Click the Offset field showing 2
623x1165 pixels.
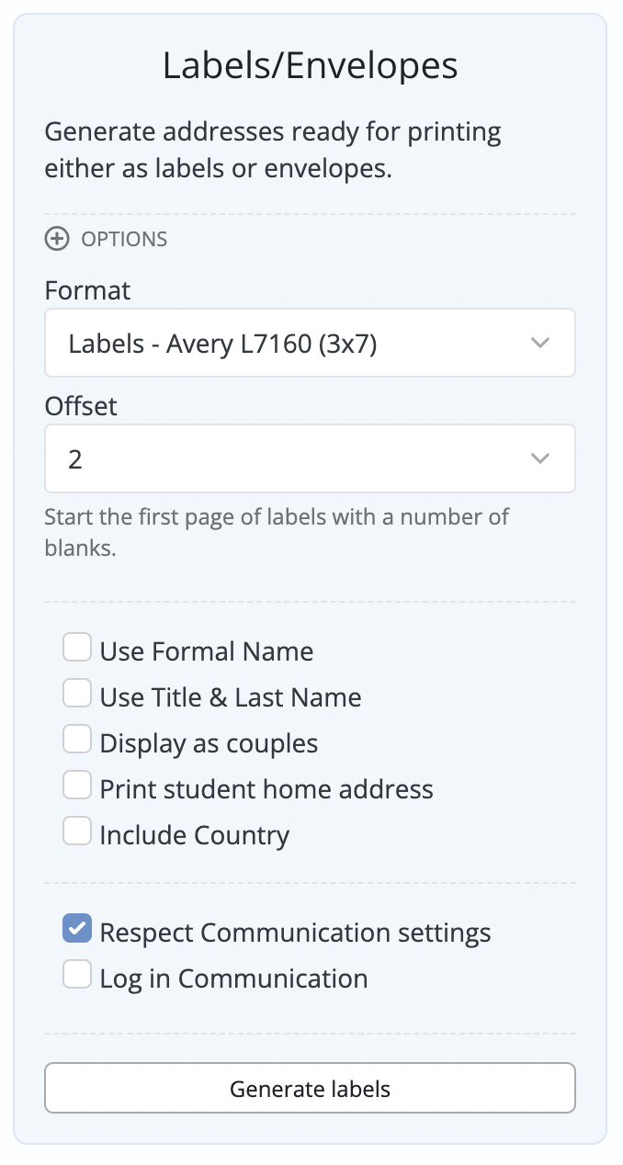(310, 458)
